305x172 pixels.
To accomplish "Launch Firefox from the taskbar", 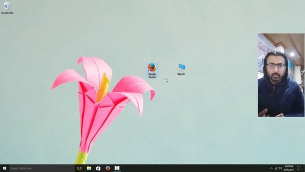I will [x=108, y=168].
